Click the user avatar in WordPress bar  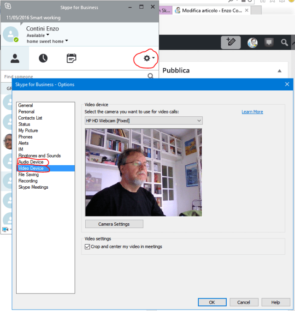[253, 42]
